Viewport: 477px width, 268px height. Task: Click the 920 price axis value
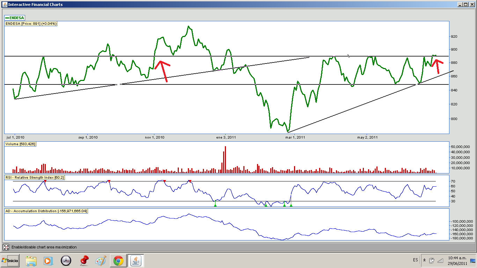point(454,36)
